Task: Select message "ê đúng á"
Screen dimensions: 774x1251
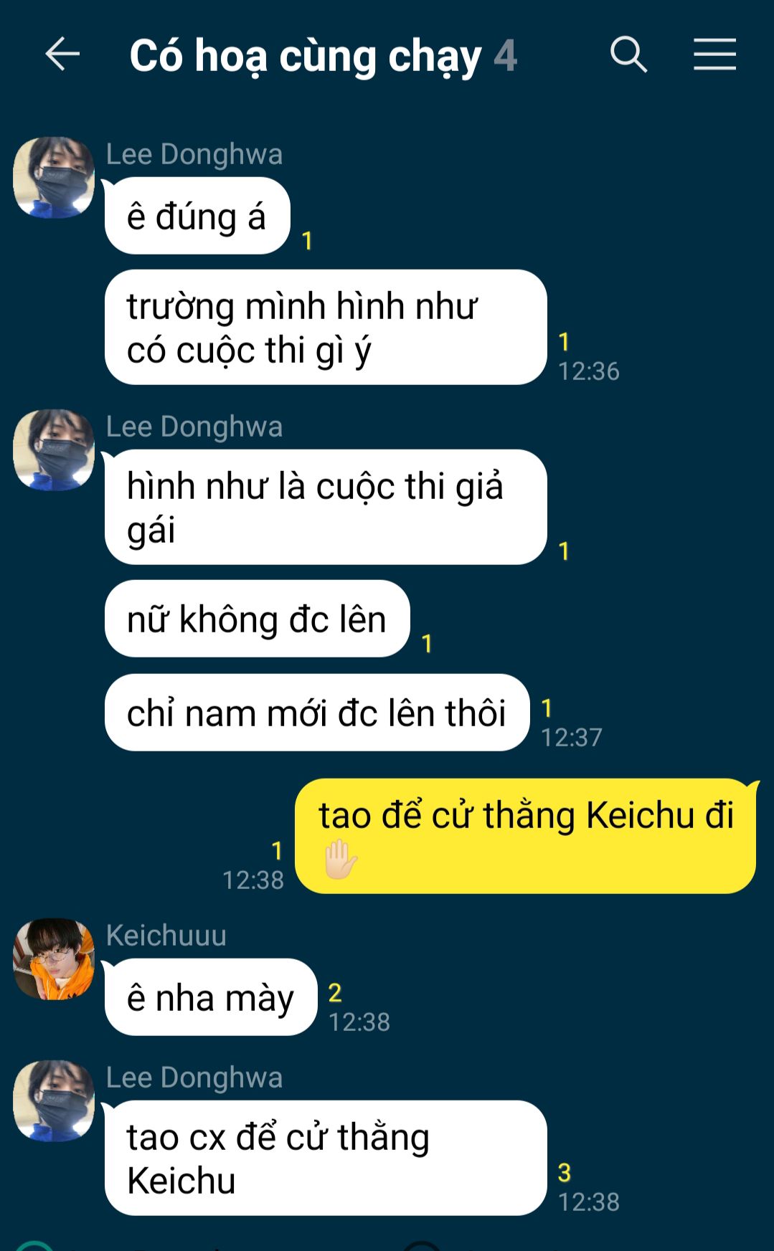Action: pos(197,216)
